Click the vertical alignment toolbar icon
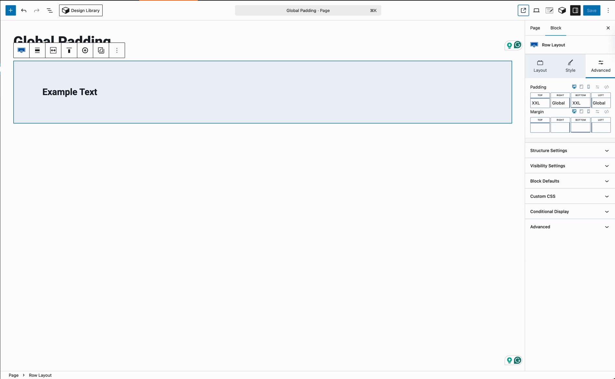 coord(69,50)
